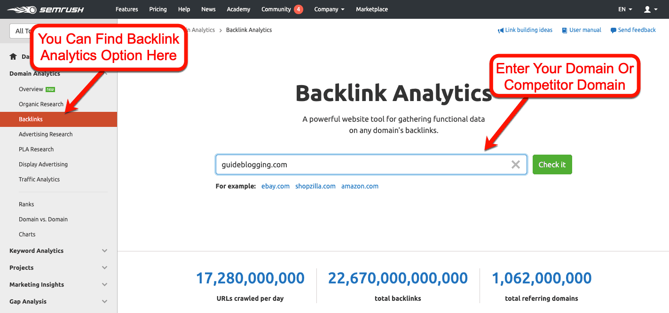Click the ebay.com example link

[x=275, y=186]
